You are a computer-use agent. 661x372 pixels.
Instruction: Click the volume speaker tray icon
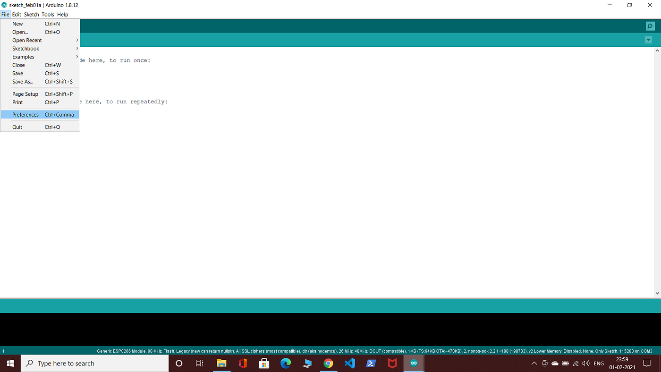click(x=586, y=364)
